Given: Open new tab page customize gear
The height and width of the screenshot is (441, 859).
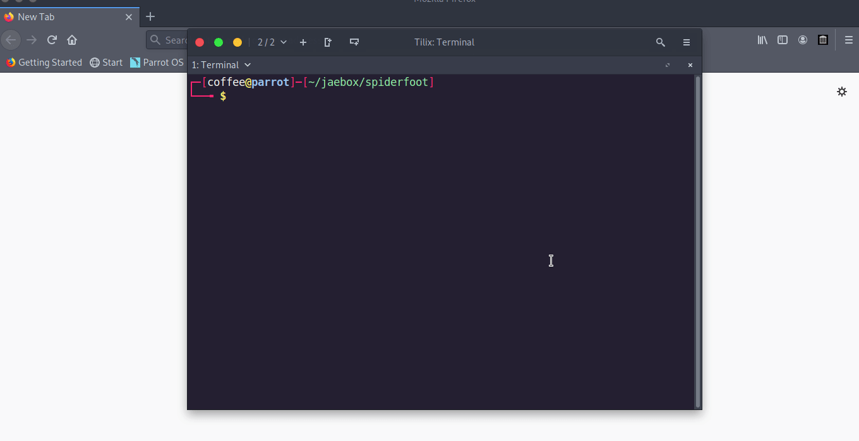Looking at the screenshot, I should pyautogui.click(x=841, y=92).
